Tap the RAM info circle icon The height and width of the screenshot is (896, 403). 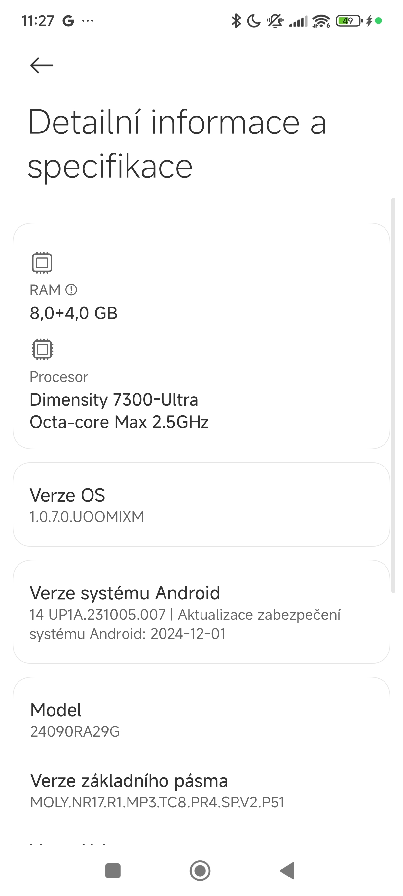[x=71, y=290]
